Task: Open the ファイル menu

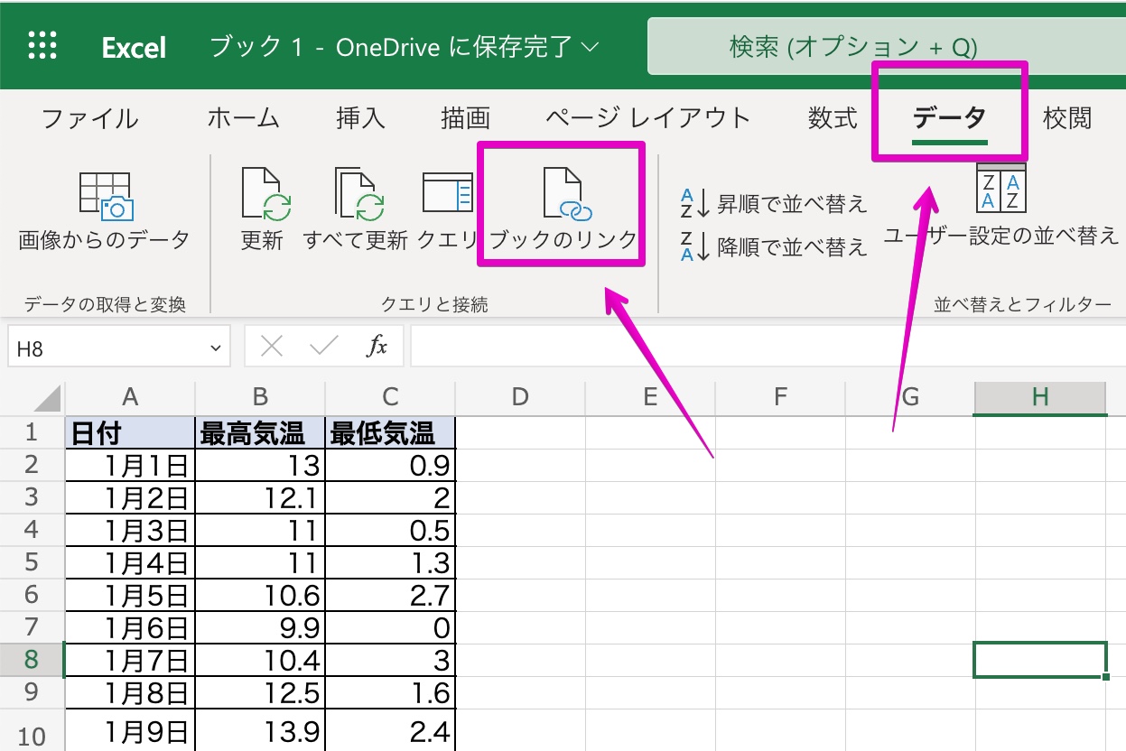Action: tap(88, 118)
